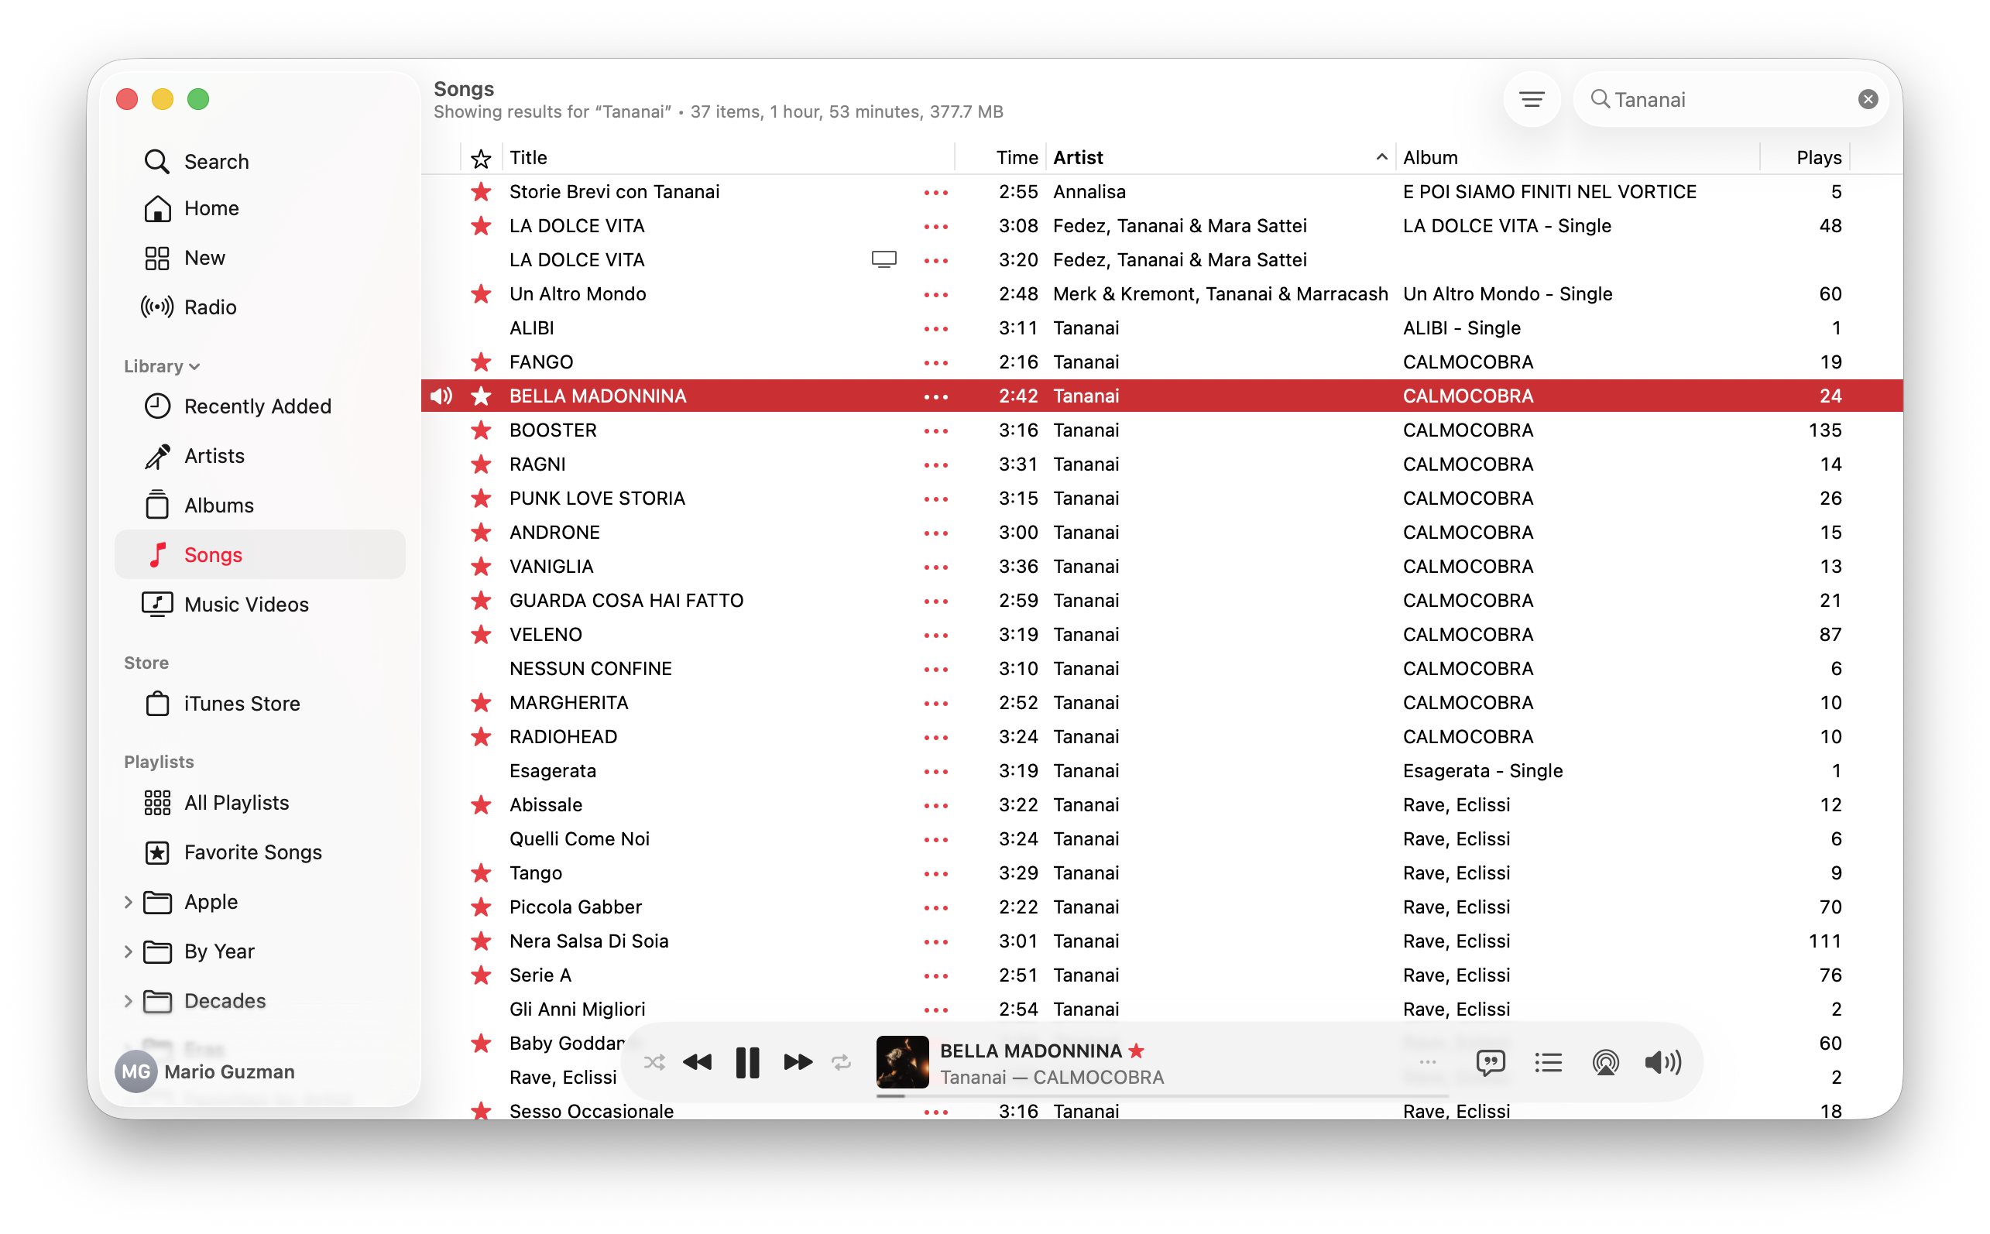Open more options for Quelli Come Noi
1990x1234 pixels.
coord(935,839)
